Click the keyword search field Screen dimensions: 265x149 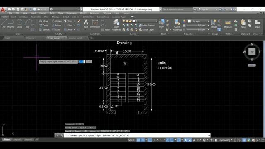pyautogui.click(x=177, y=9)
